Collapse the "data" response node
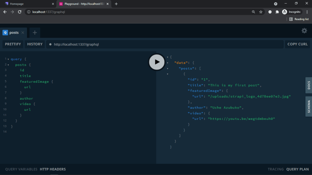This screenshot has height=175, width=312. pos(168,63)
